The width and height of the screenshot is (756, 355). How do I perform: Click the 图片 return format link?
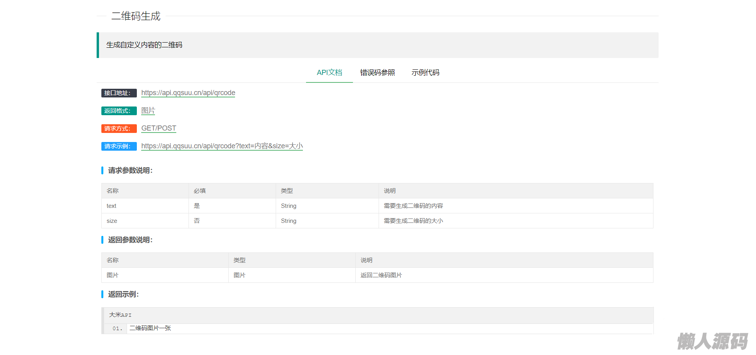(148, 110)
